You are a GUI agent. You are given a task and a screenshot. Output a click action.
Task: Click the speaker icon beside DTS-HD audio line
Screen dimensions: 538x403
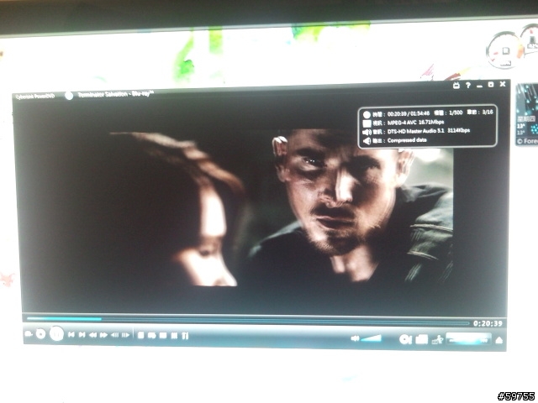367,133
